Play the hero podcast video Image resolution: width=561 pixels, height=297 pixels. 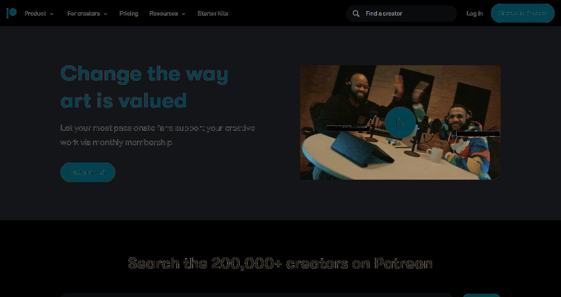tap(400, 122)
